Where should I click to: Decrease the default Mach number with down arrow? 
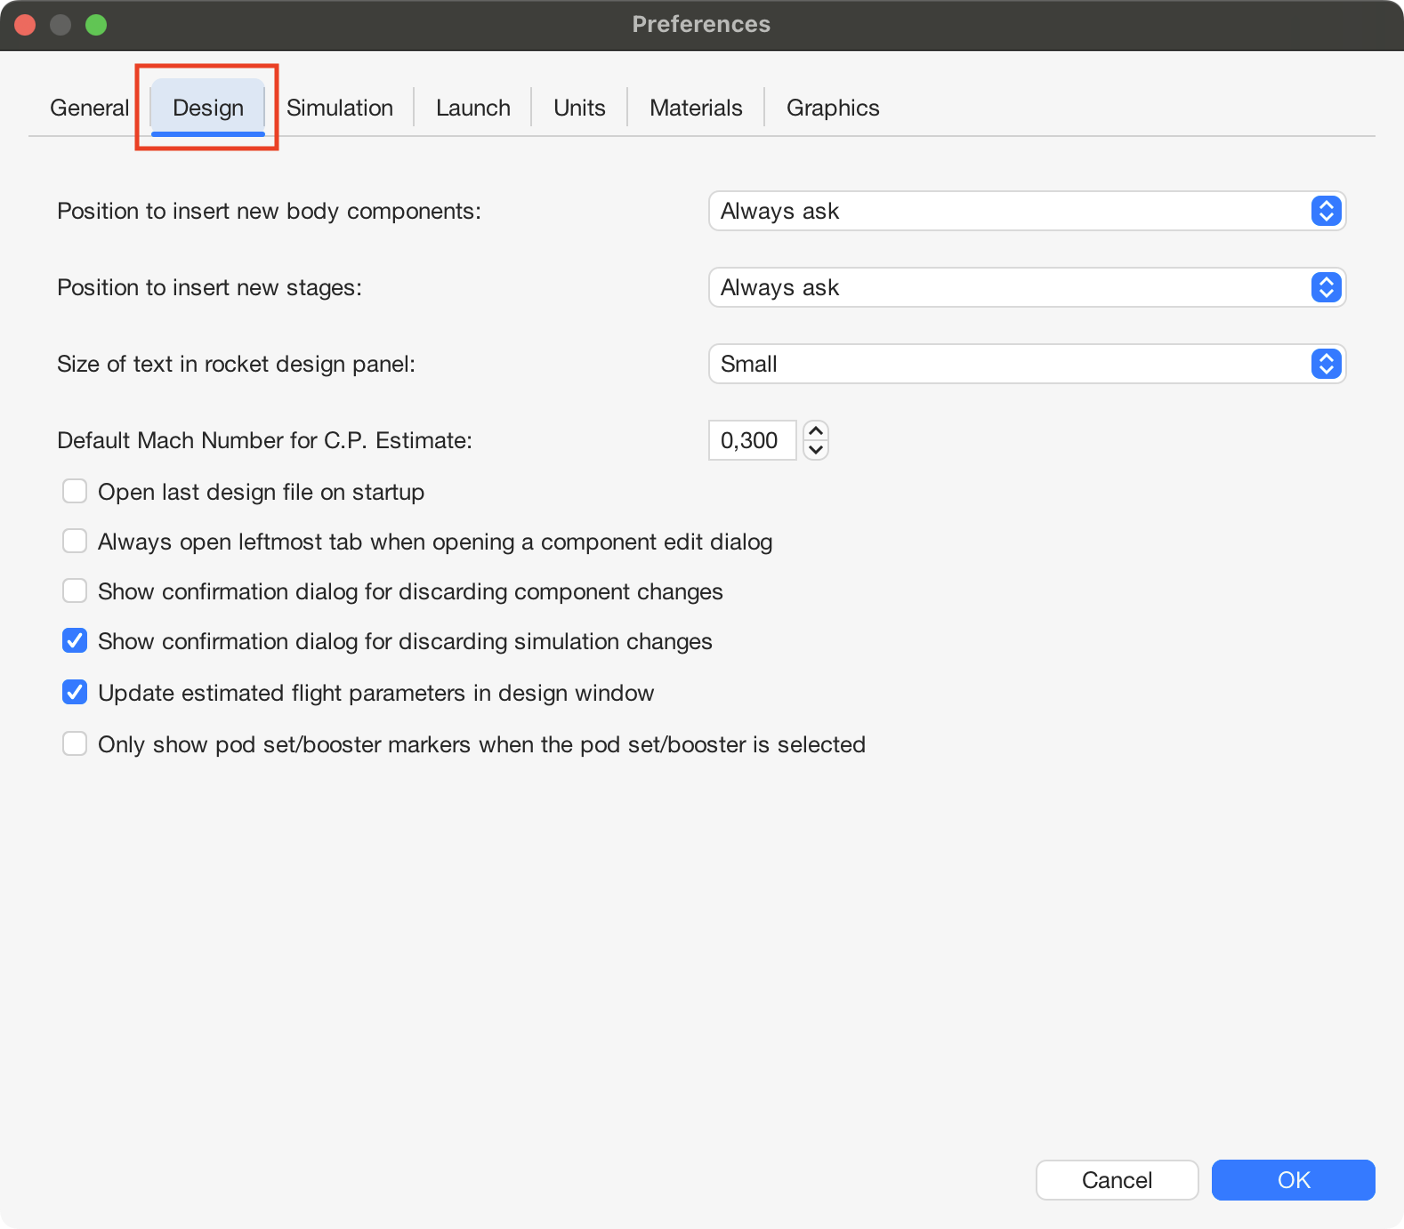click(x=816, y=450)
